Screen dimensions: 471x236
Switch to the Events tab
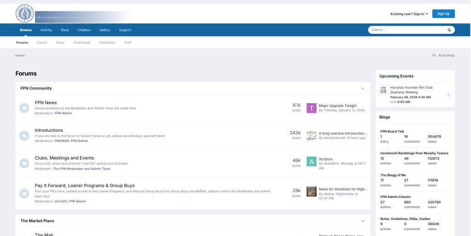42,43
